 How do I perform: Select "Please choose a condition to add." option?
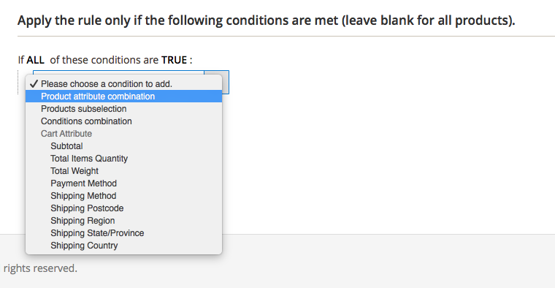coord(123,84)
